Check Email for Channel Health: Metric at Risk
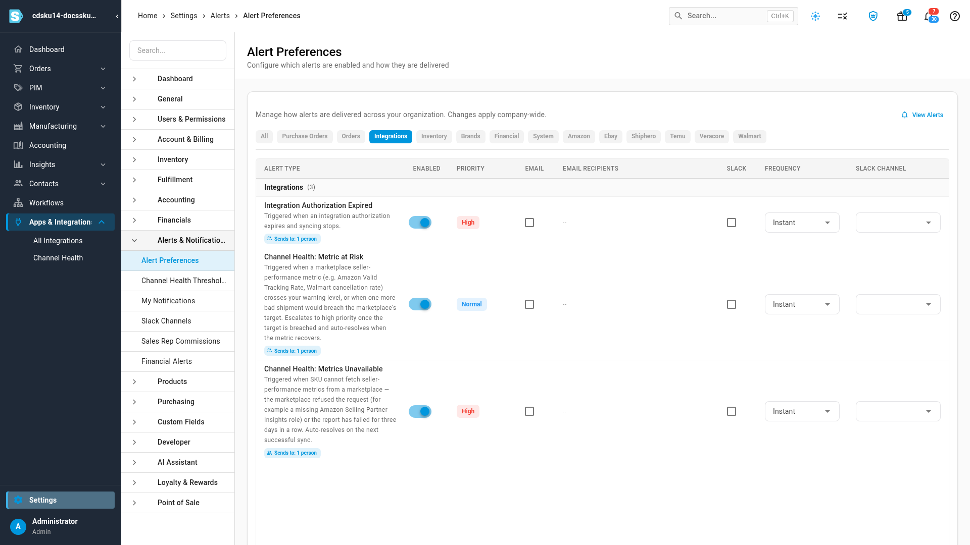 pos(529,304)
